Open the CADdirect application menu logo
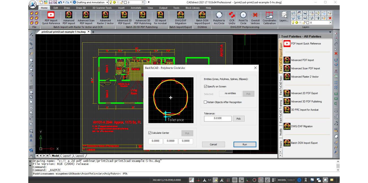The image size is (368, 183). click(x=33, y=4)
